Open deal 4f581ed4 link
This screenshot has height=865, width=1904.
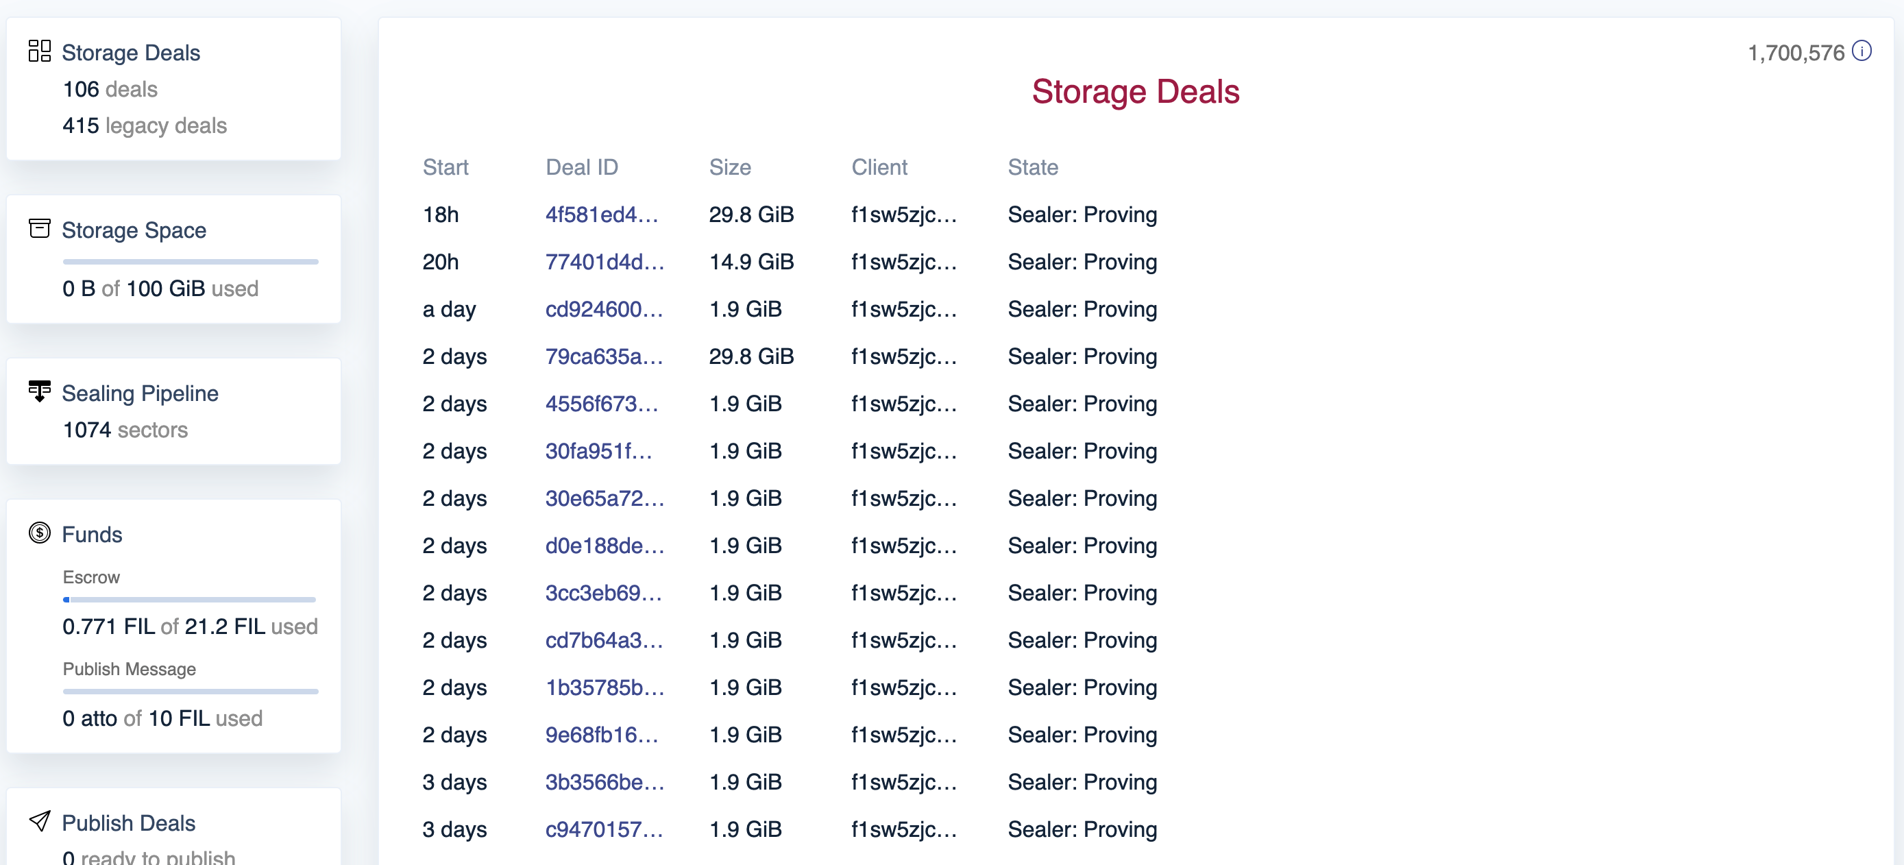602,215
